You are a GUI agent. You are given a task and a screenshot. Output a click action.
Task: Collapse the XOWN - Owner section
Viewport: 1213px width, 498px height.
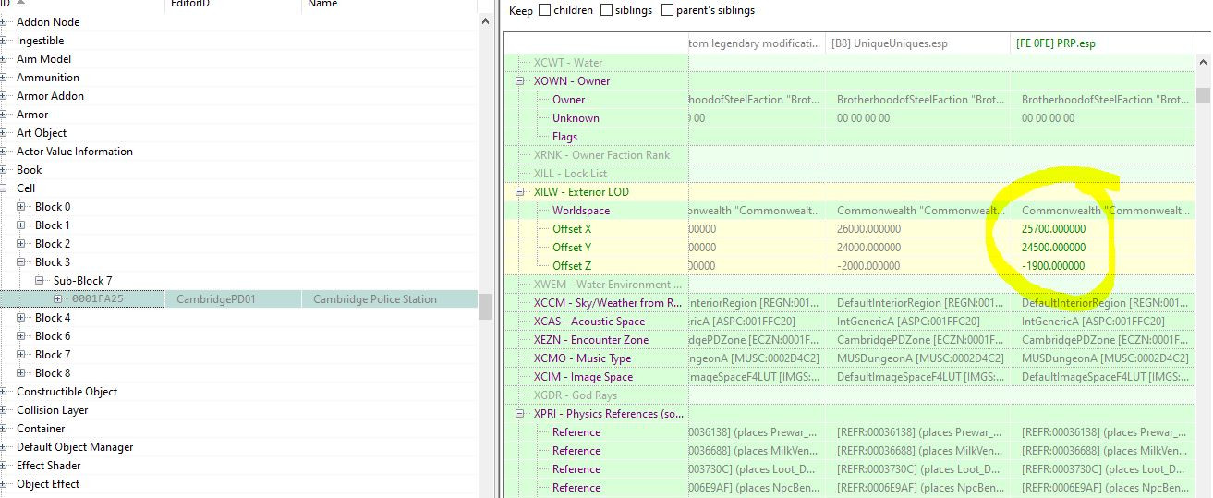[x=521, y=81]
